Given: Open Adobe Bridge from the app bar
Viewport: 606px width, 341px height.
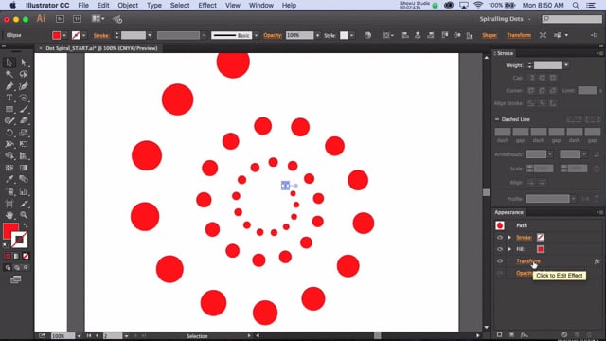Looking at the screenshot, I should point(60,19).
